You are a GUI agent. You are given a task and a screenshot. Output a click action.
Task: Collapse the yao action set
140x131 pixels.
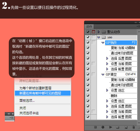(99, 37)
